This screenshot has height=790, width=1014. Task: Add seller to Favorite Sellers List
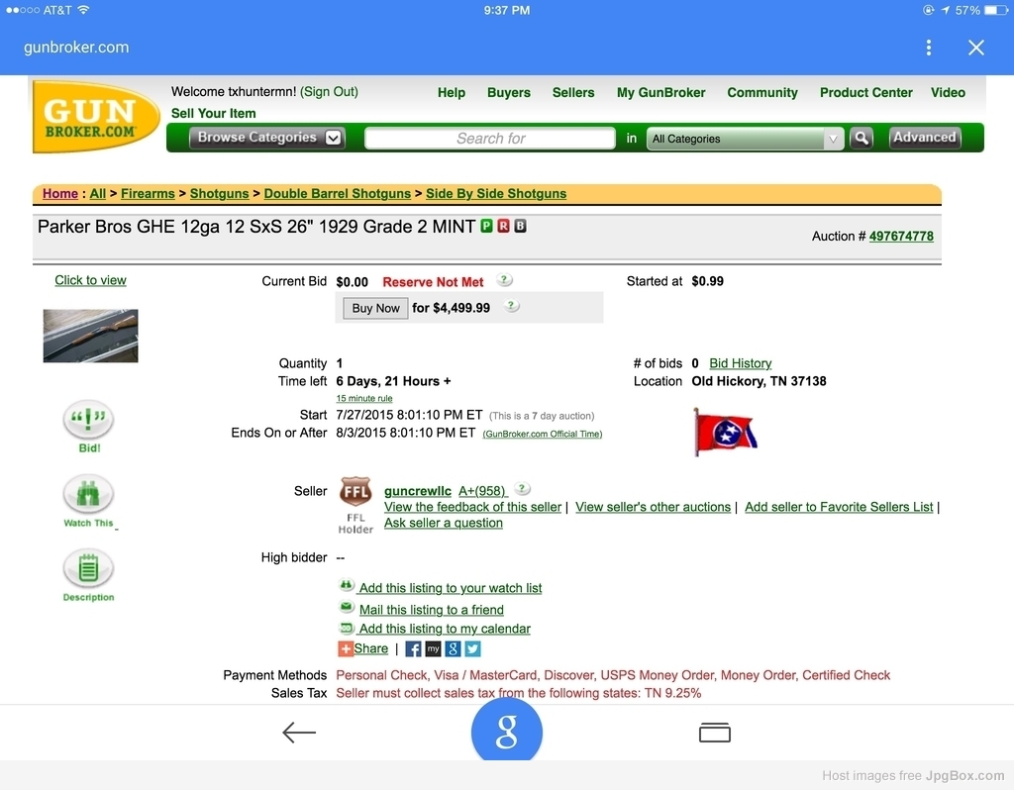(839, 507)
